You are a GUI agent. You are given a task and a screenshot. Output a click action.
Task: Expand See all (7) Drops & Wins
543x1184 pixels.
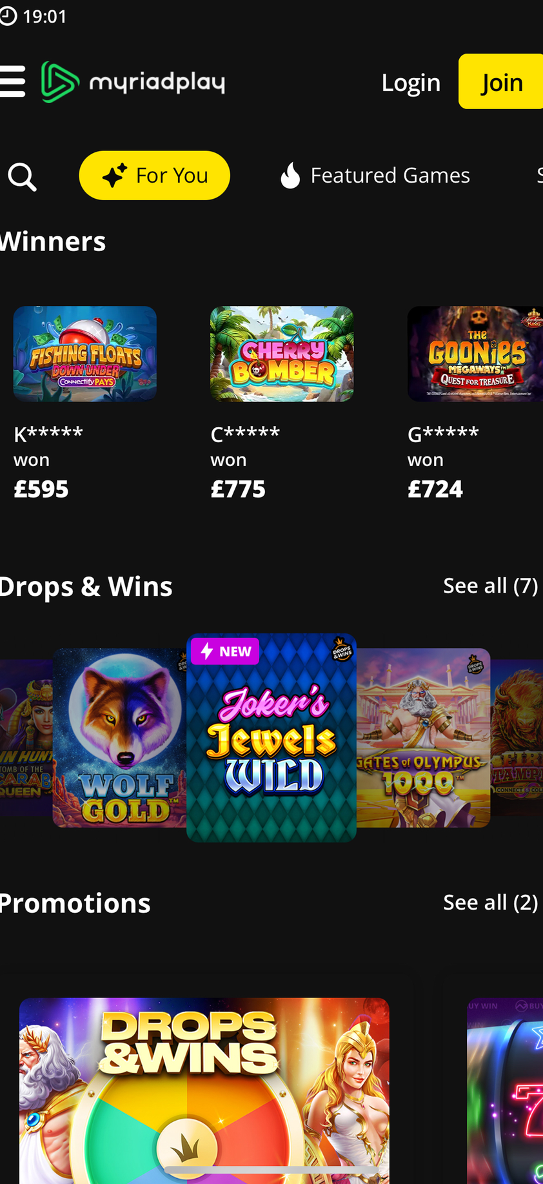pyautogui.click(x=490, y=586)
